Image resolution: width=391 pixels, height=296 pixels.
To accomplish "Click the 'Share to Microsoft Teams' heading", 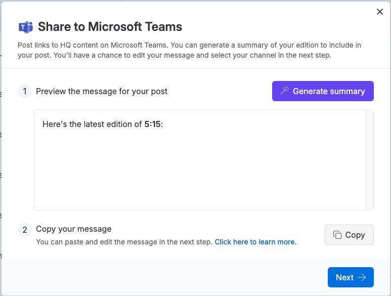I will point(110,27).
